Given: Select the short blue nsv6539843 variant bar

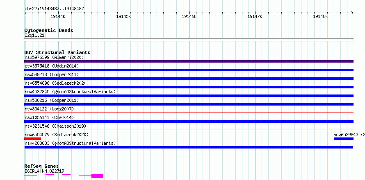Looking at the screenshot, I should pyautogui.click(x=344, y=139).
